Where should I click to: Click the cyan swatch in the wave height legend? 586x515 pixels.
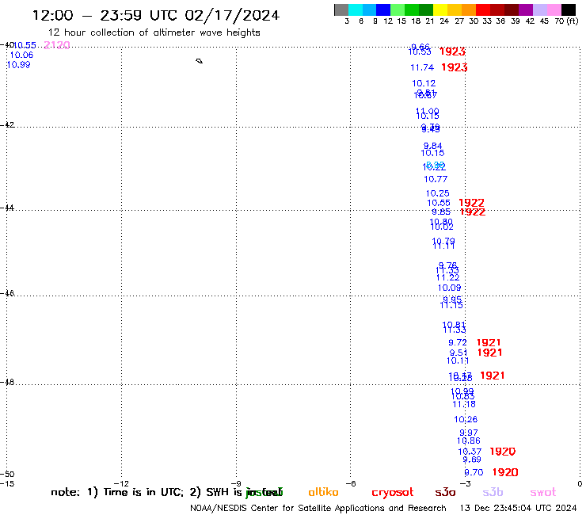(356, 10)
